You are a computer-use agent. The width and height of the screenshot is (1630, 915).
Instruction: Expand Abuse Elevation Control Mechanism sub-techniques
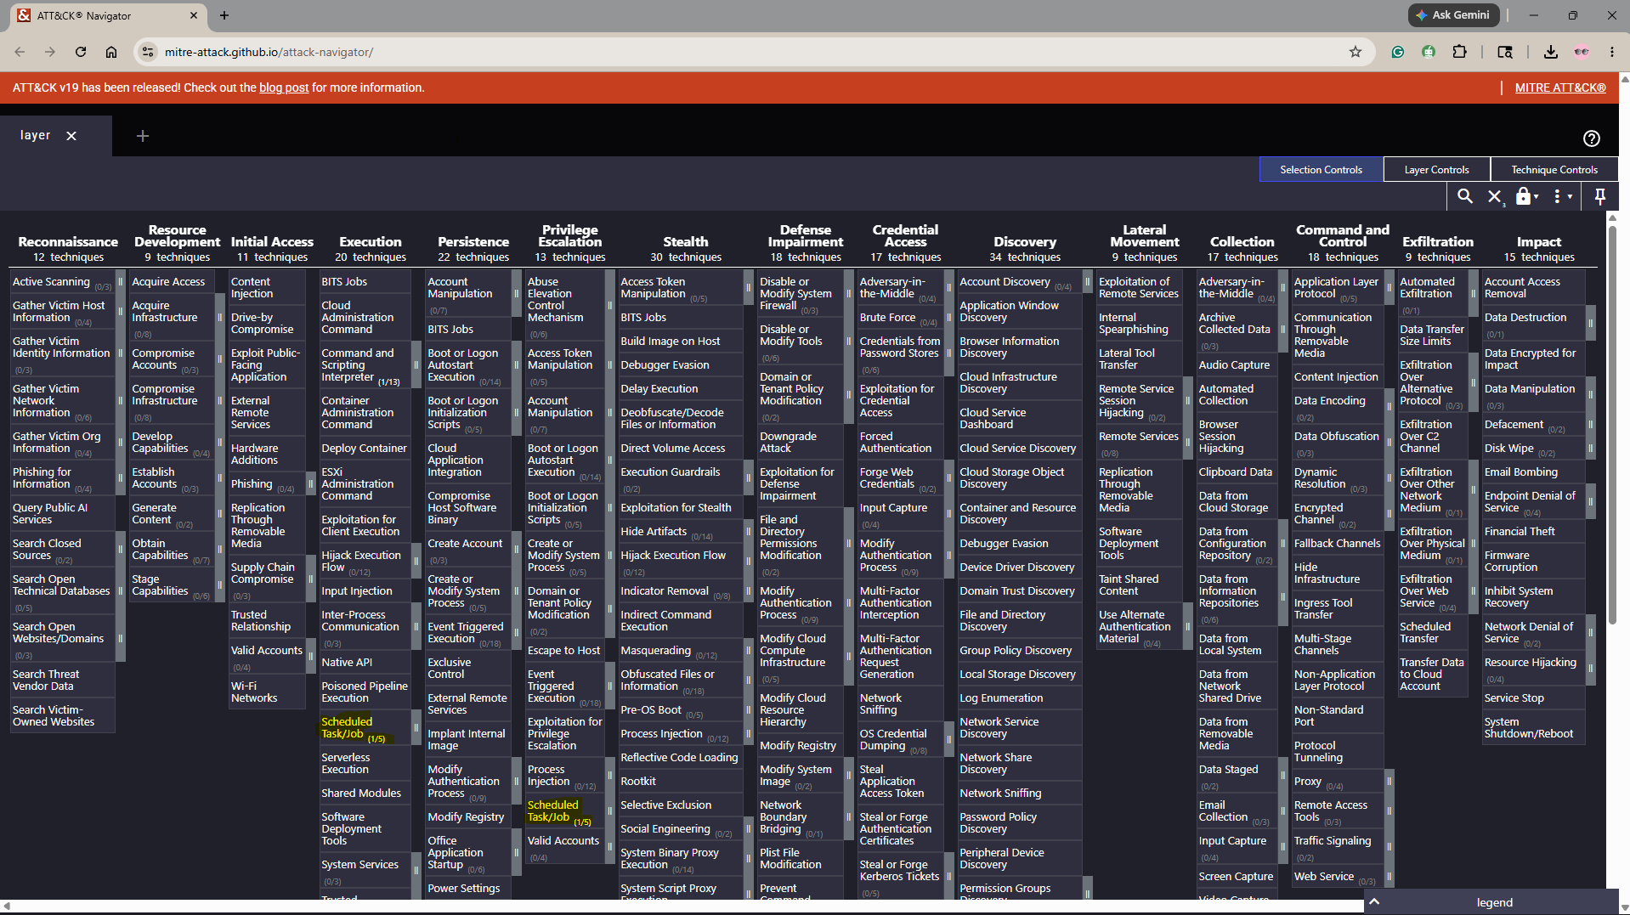(609, 305)
